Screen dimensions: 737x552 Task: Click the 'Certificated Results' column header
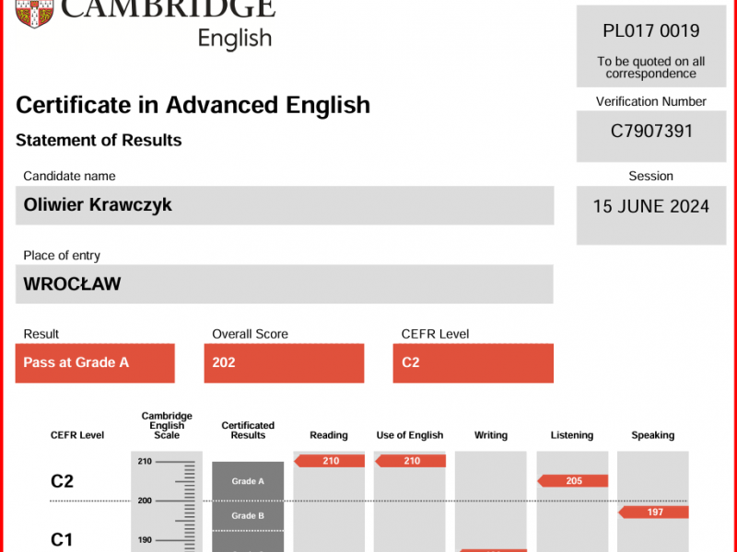[248, 430]
